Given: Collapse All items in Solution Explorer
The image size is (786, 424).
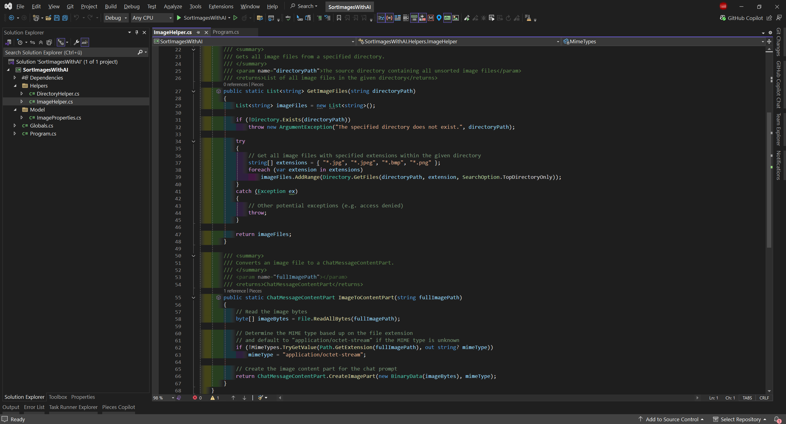Looking at the screenshot, I should pos(41,42).
